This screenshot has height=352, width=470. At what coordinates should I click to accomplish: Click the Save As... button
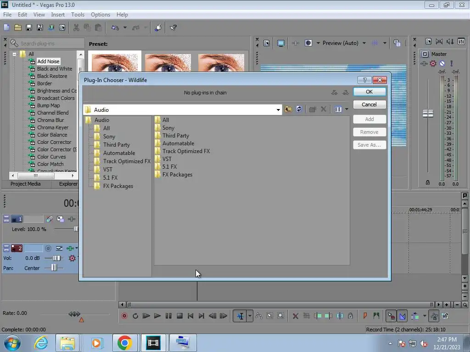(x=369, y=145)
